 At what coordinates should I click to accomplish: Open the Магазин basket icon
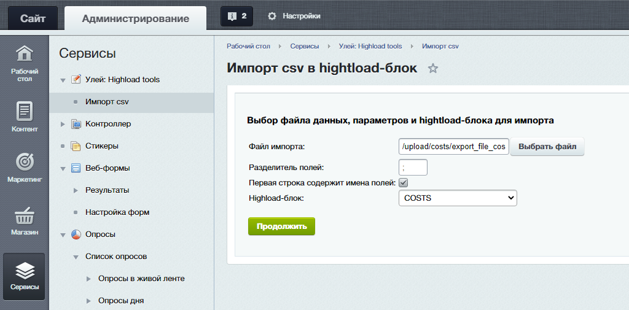pyautogui.click(x=25, y=215)
